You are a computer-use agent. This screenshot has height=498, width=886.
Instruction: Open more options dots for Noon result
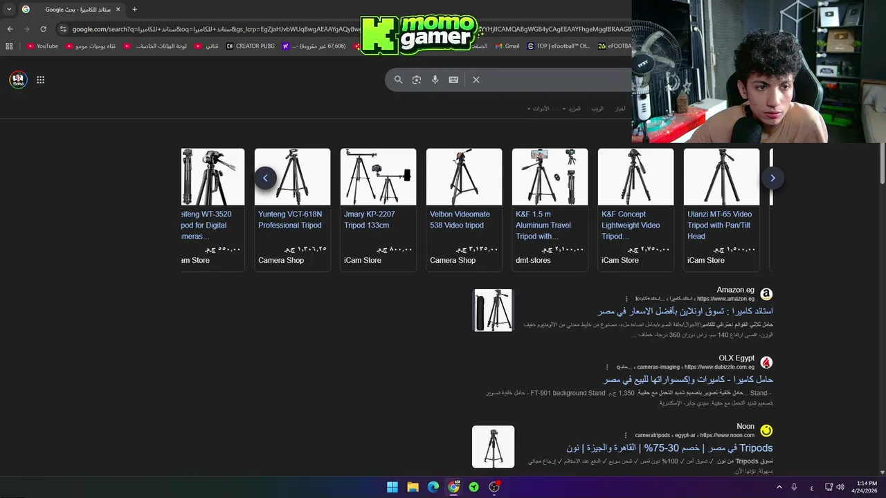point(626,435)
